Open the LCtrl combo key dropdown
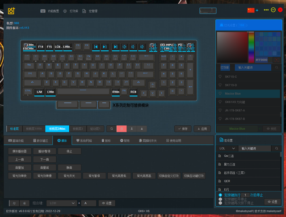The image size is (286, 217). pyautogui.click(x=61, y=203)
